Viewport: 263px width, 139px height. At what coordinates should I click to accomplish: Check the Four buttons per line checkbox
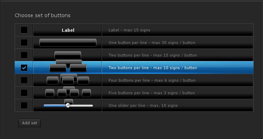(x=24, y=80)
